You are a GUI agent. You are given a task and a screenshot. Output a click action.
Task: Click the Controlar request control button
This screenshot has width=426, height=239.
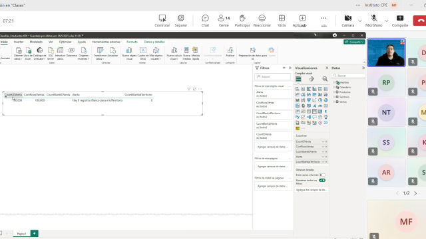(162, 21)
